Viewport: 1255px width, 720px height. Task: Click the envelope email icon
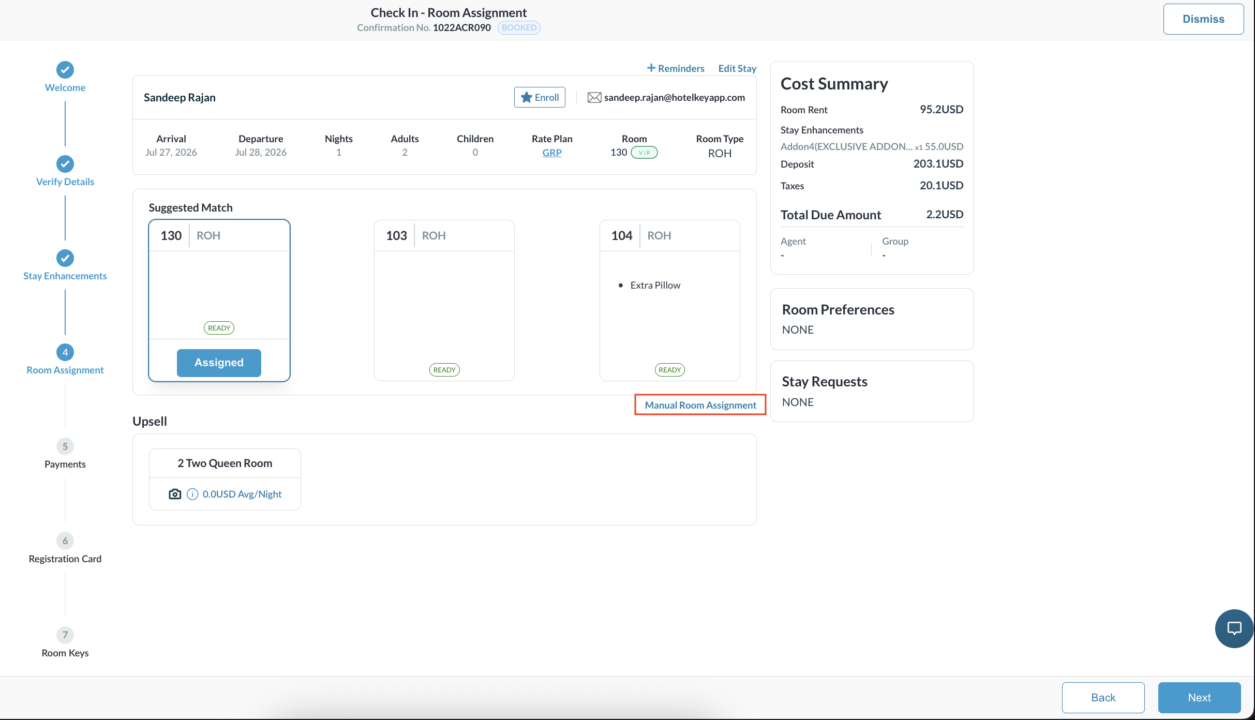[594, 97]
